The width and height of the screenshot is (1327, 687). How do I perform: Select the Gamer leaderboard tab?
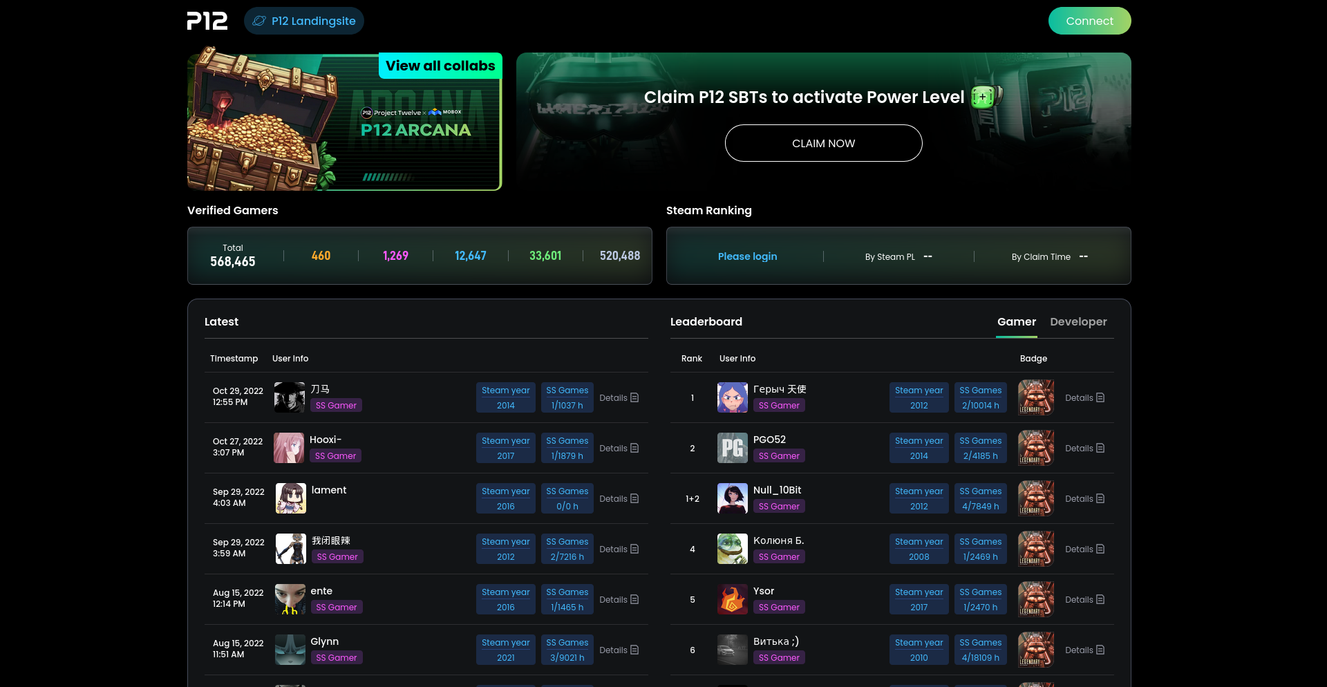[x=1017, y=321]
